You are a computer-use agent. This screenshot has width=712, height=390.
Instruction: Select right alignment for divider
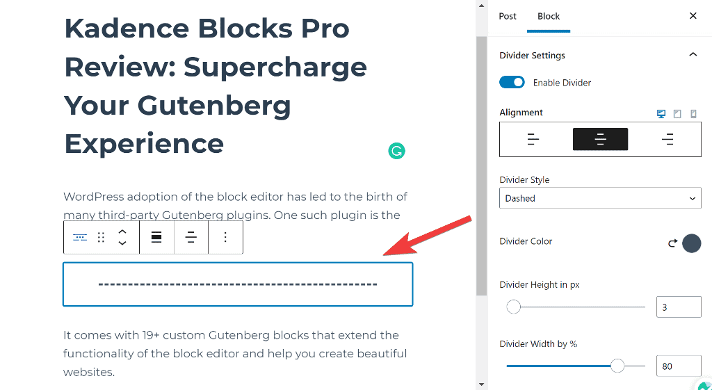point(667,140)
